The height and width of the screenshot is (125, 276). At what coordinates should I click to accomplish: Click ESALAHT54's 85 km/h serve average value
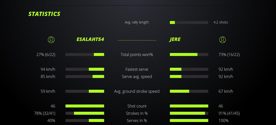click(x=48, y=76)
